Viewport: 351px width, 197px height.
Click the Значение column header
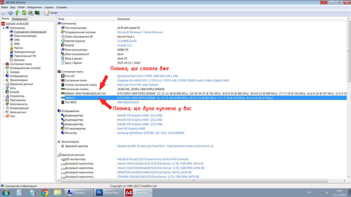point(123,19)
